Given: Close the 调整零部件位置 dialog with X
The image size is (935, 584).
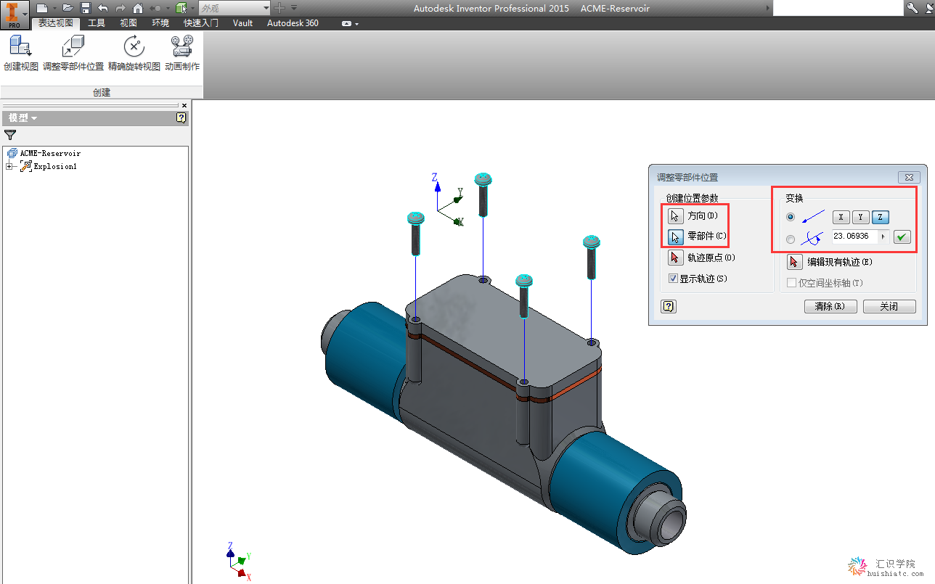Looking at the screenshot, I should click(909, 177).
